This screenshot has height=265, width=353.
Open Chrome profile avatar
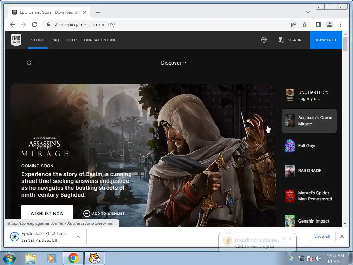[329, 24]
